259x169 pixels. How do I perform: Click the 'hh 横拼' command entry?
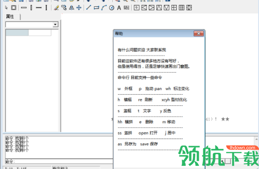point(125,122)
